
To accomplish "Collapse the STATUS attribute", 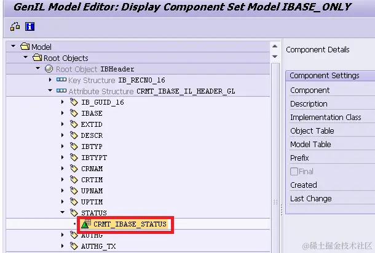I will [x=63, y=212].
